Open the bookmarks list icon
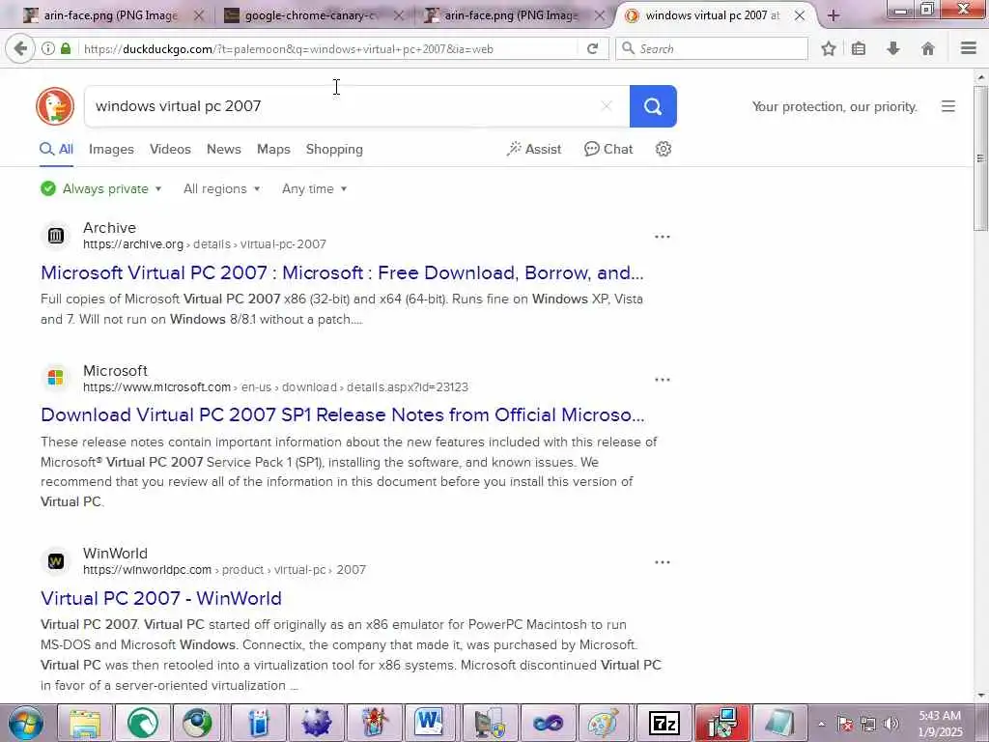 (859, 48)
